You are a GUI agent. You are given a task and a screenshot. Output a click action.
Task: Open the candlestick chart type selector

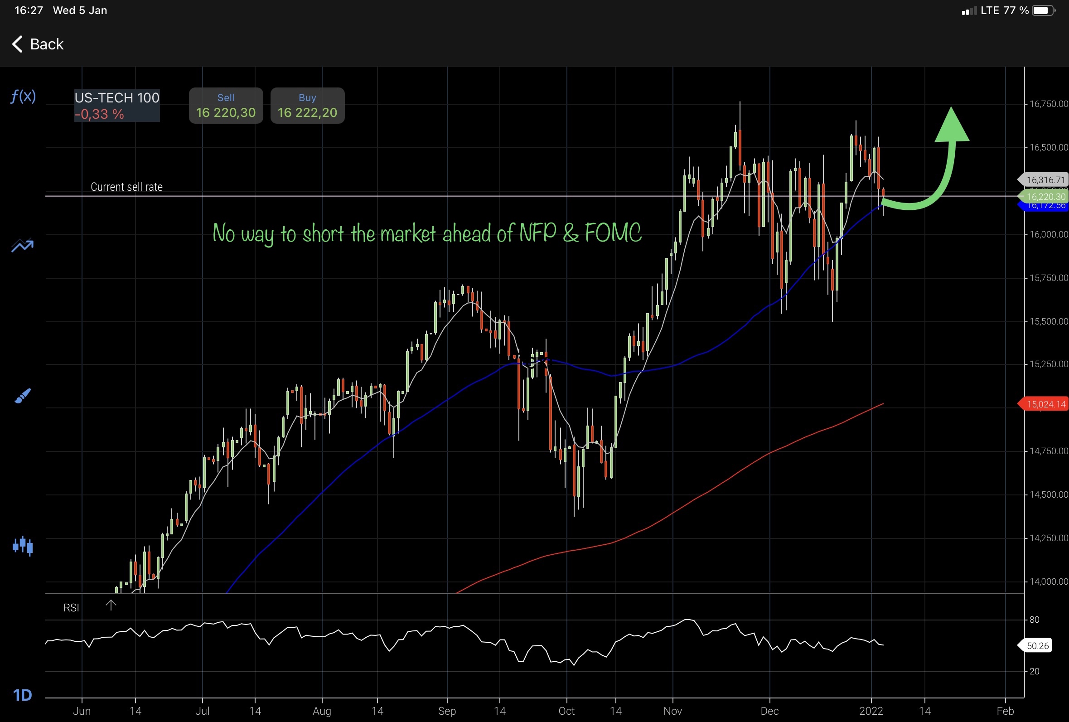22,546
